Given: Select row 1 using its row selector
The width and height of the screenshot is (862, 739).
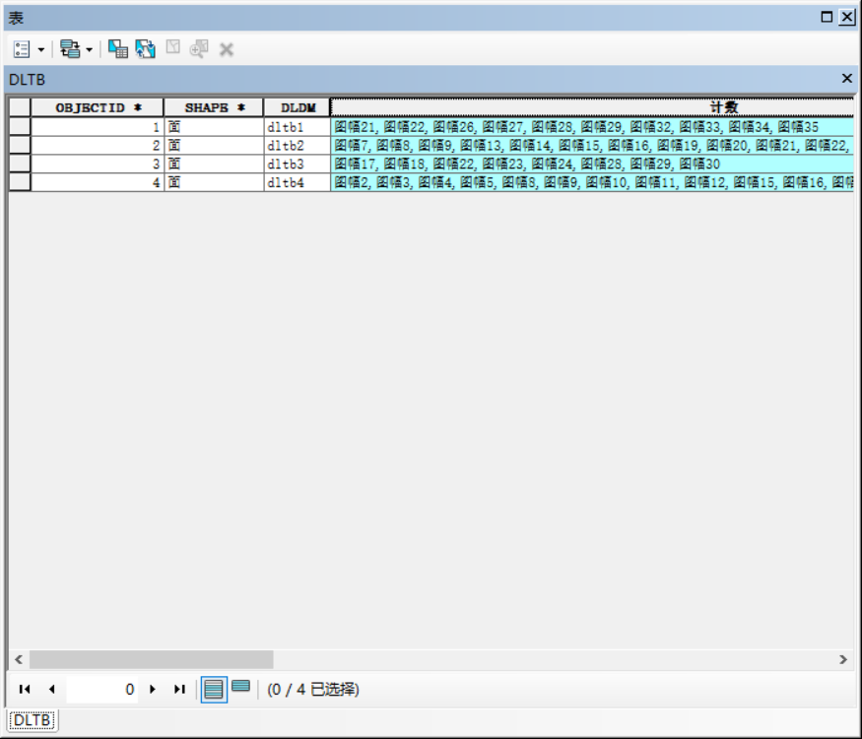Looking at the screenshot, I should pos(20,127).
